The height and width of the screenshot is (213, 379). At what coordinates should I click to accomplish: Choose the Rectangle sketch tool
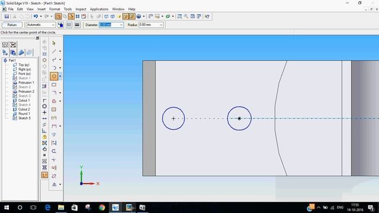pos(54,85)
